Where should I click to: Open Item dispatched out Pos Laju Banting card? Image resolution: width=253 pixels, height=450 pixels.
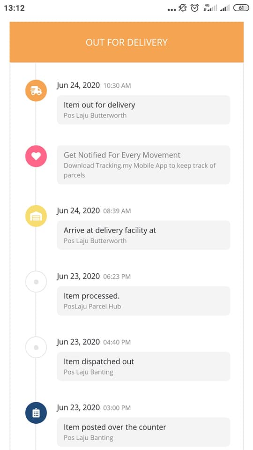(x=143, y=367)
